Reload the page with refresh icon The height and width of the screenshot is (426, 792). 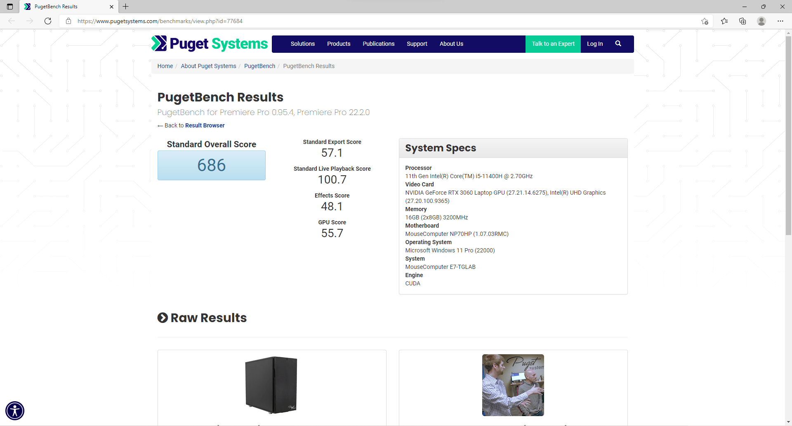pyautogui.click(x=48, y=21)
